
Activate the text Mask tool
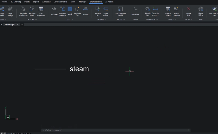(70, 11)
